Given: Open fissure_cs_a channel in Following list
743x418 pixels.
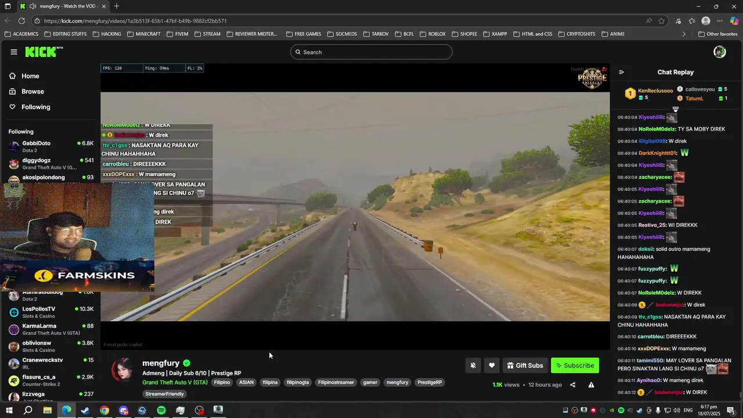Looking at the screenshot, I should pyautogui.click(x=51, y=380).
